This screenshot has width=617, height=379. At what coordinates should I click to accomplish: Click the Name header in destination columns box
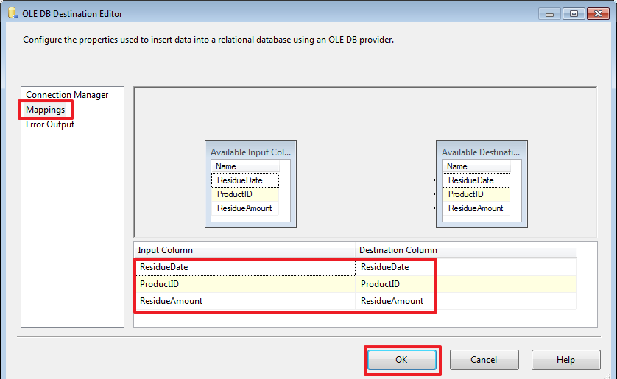click(x=476, y=166)
